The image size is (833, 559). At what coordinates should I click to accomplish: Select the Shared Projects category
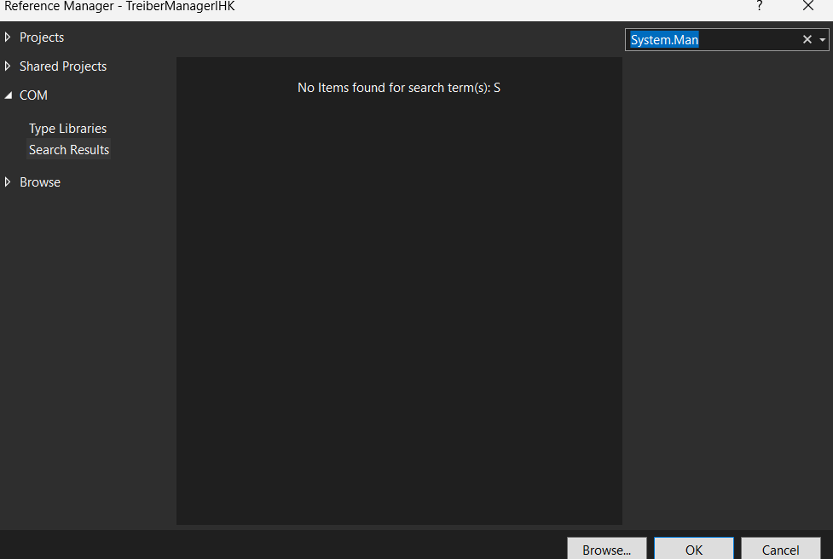(63, 66)
